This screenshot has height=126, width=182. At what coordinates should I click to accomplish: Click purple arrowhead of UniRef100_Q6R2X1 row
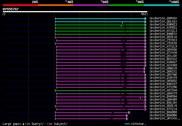tap(145, 72)
